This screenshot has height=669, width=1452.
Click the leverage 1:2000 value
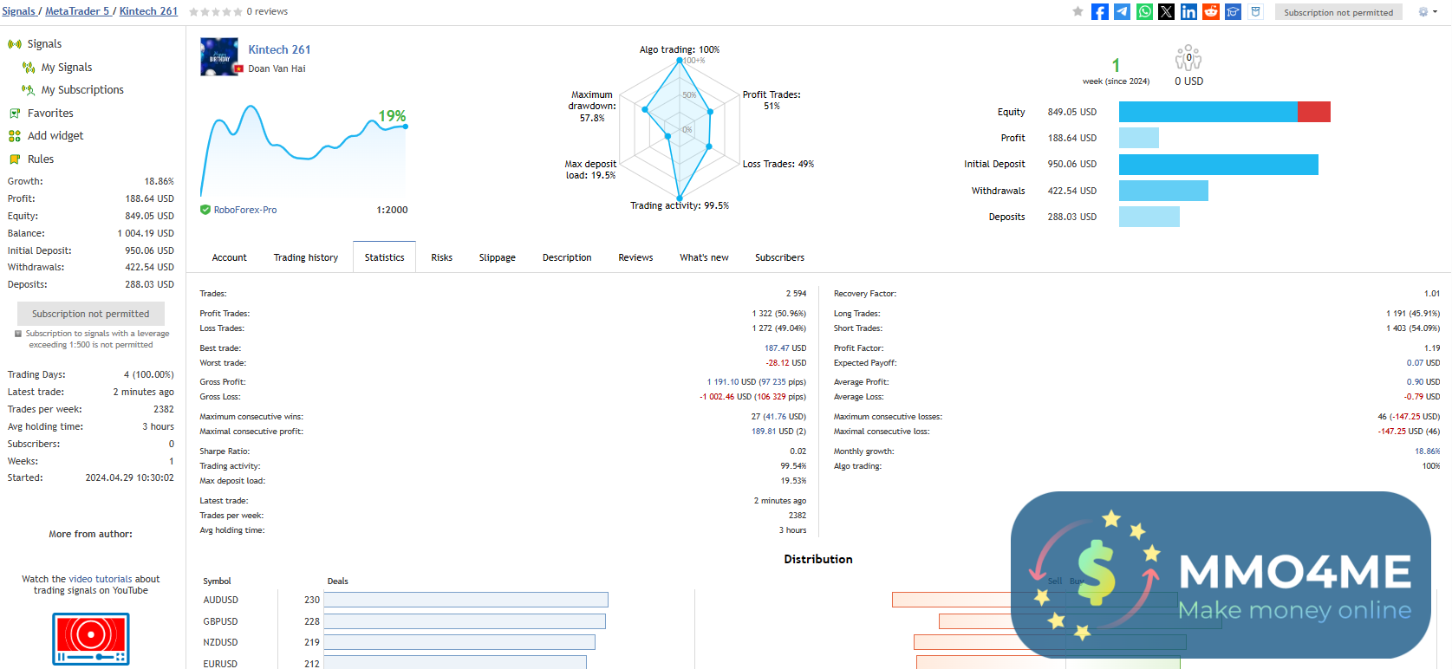coord(392,210)
